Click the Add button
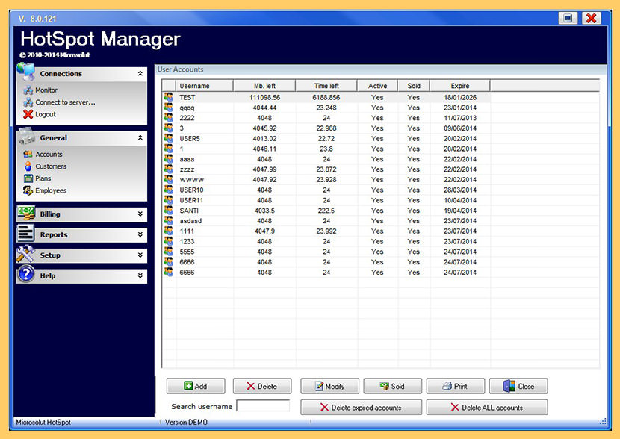 [x=195, y=386]
